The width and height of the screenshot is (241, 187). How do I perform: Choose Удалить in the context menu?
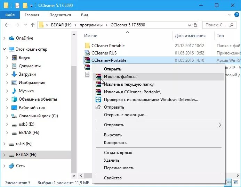coord(159,160)
